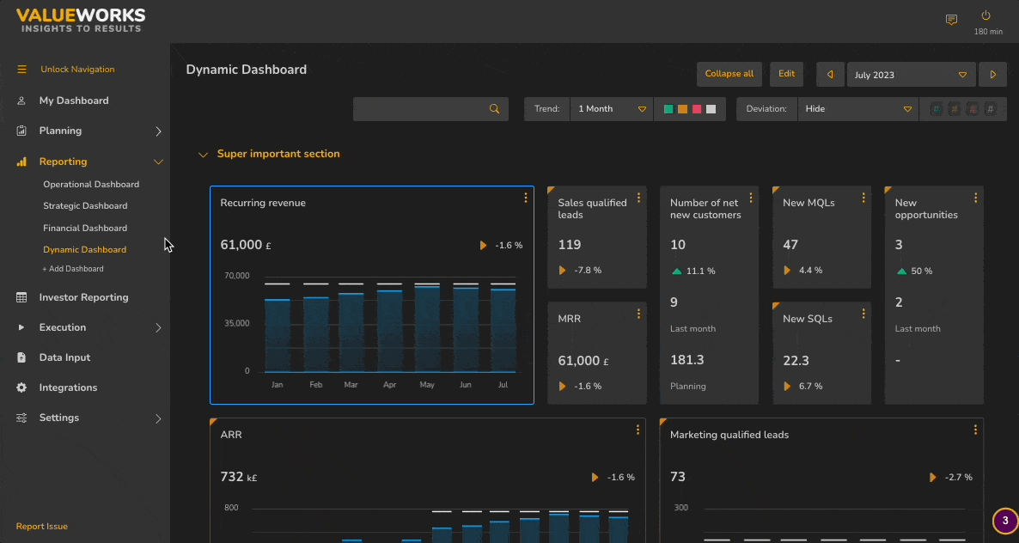Image resolution: width=1019 pixels, height=543 pixels.
Task: Go to previous month arrow
Action: (x=830, y=75)
